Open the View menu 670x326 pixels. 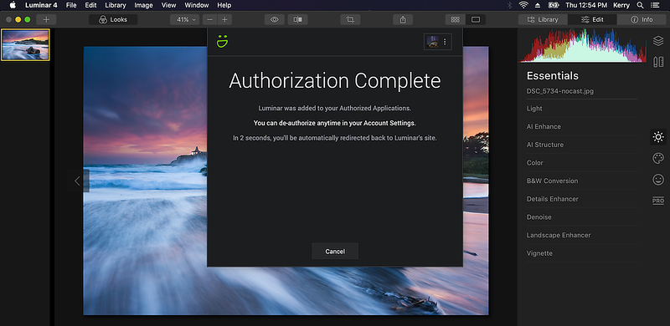(x=169, y=5)
